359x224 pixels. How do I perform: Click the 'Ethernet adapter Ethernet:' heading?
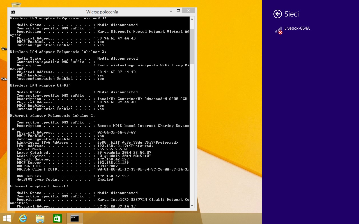click(39, 186)
